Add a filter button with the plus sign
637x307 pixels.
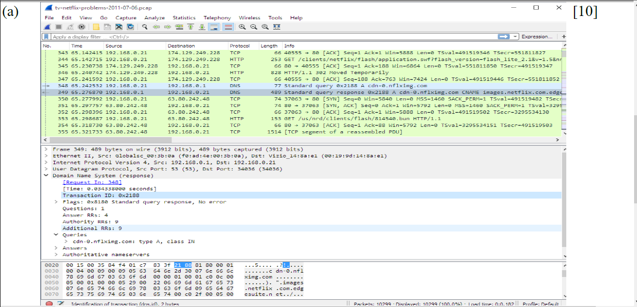563,36
